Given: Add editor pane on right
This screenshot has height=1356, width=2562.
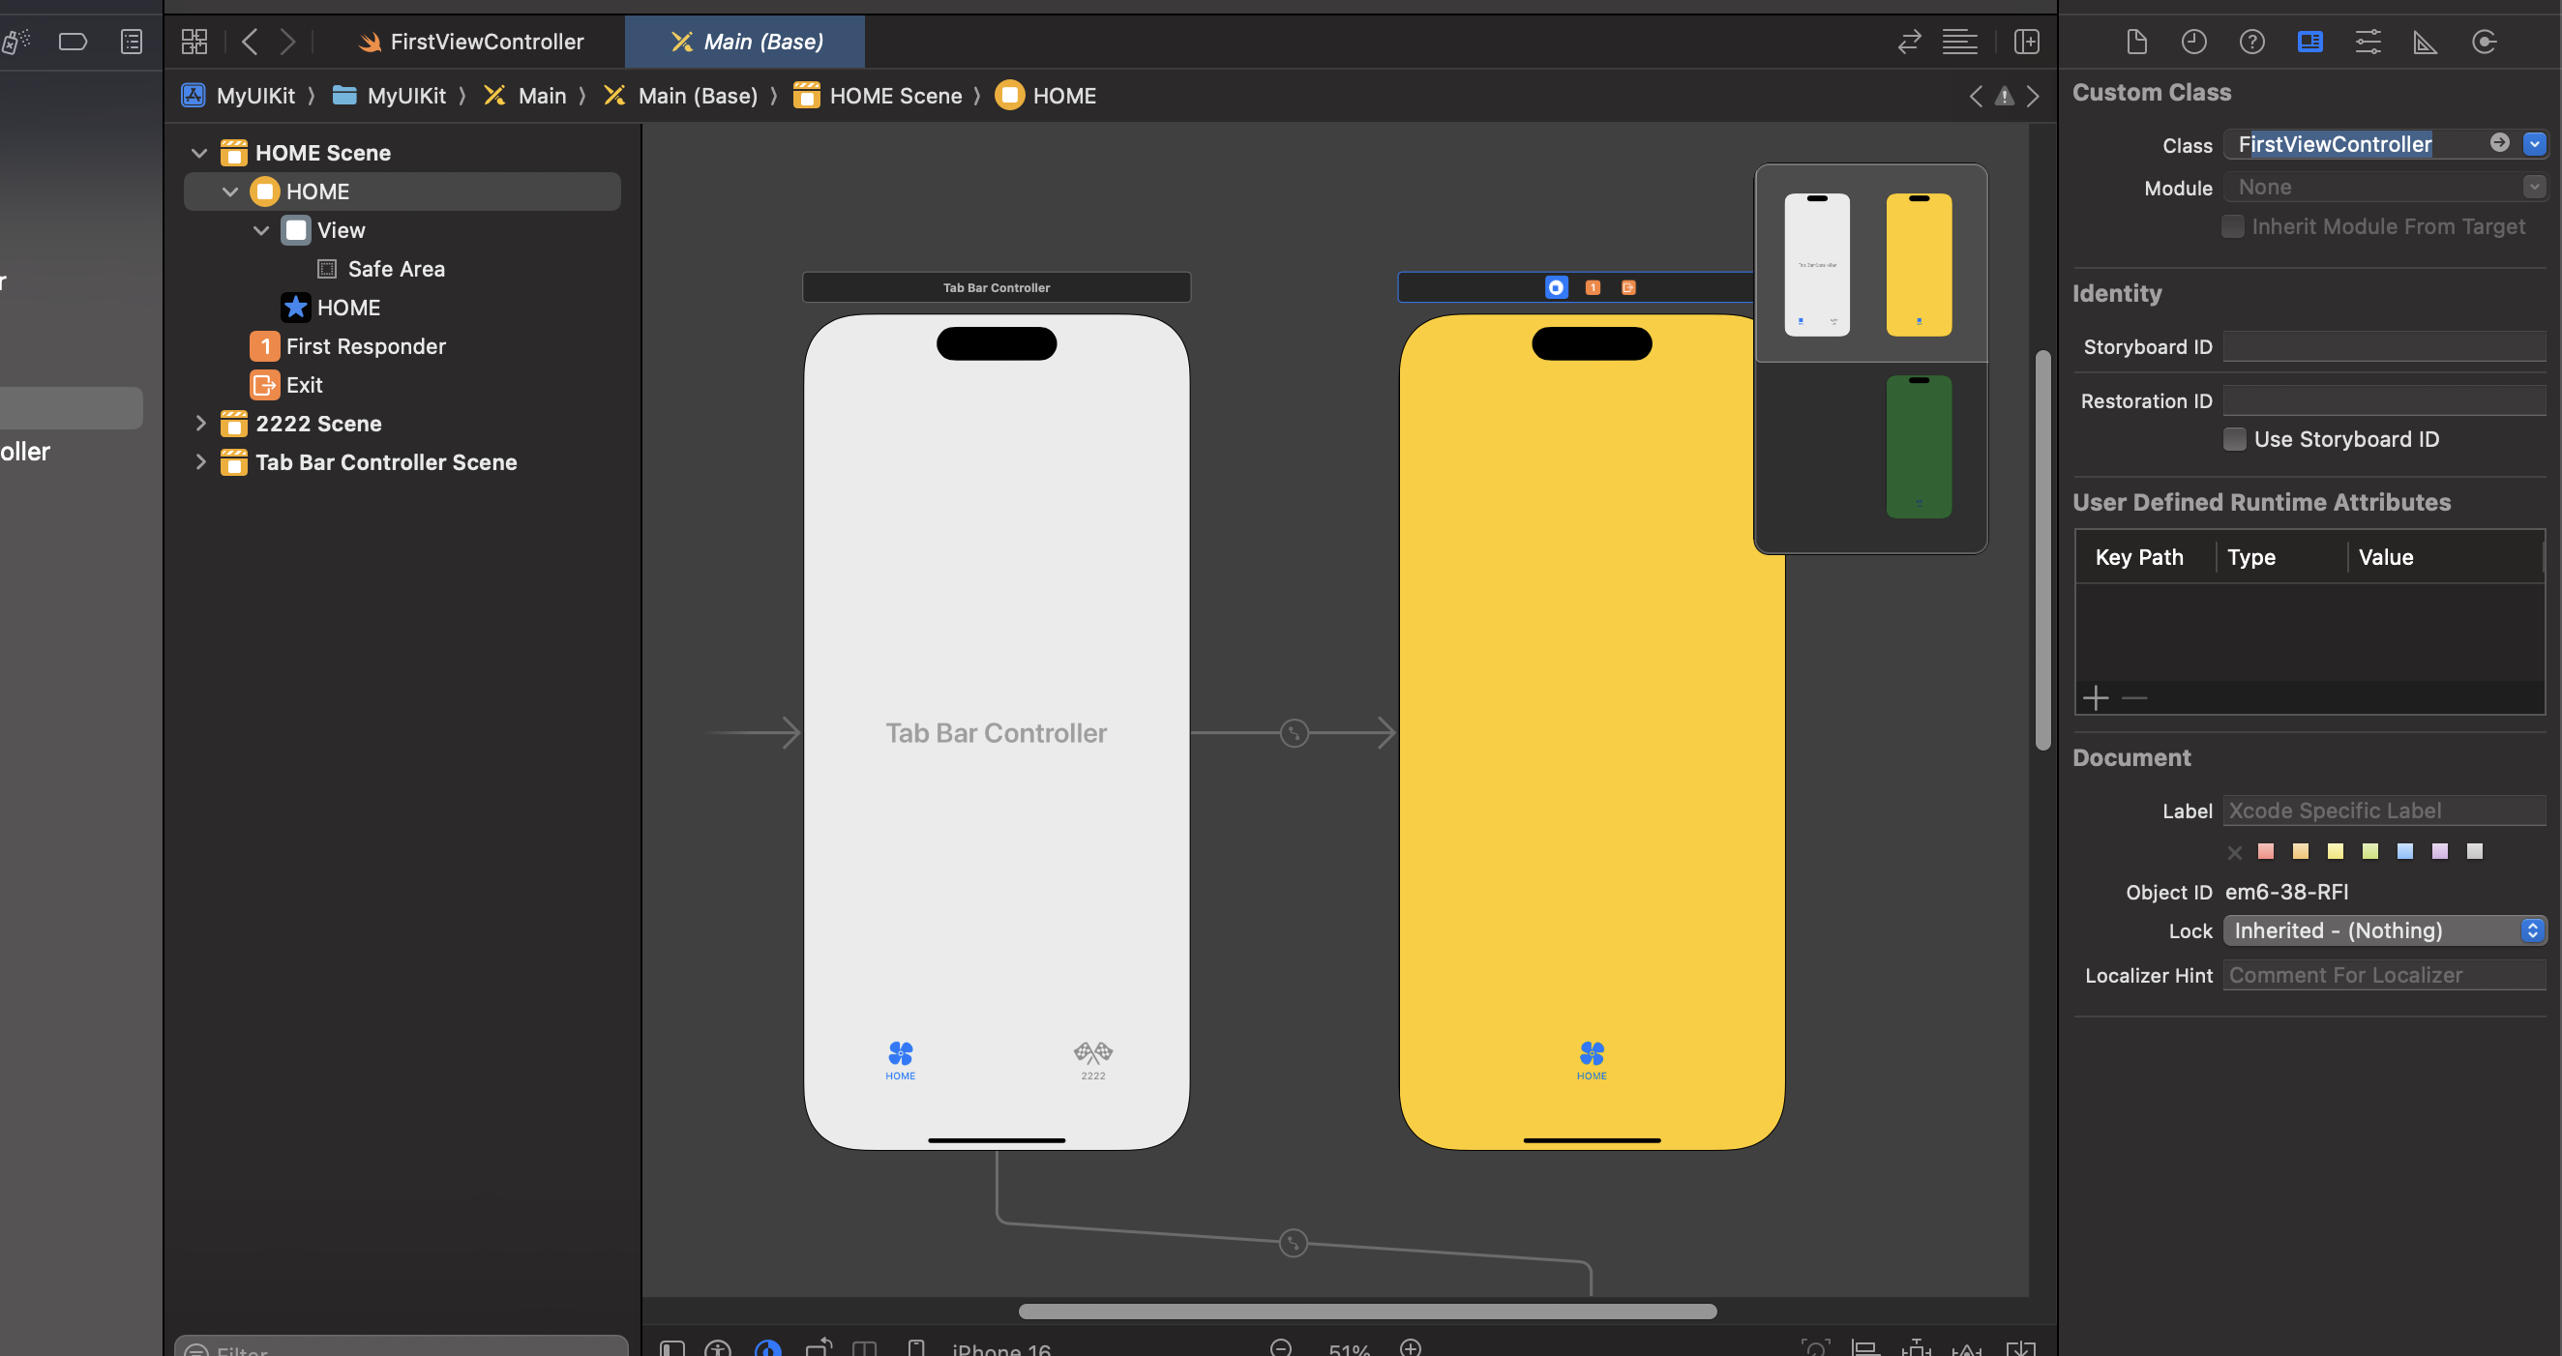Looking at the screenshot, I should coord(2026,42).
